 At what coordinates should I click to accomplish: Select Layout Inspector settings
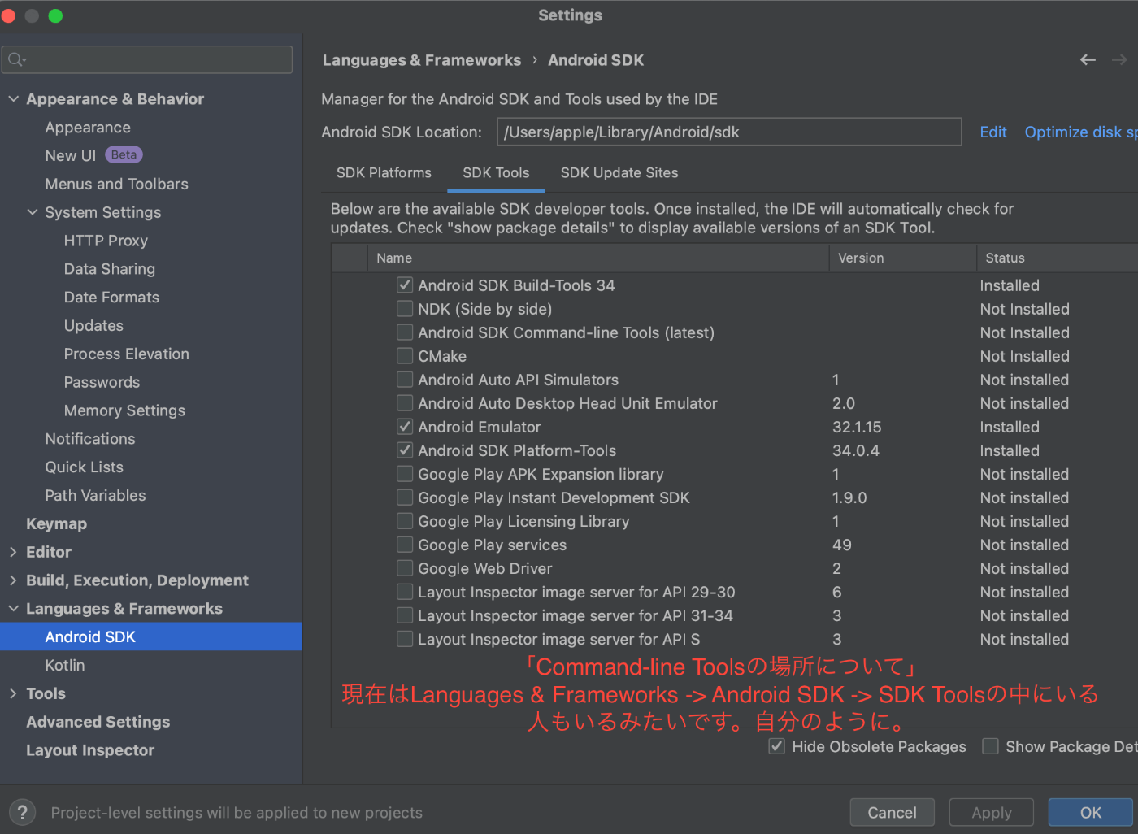(90, 750)
